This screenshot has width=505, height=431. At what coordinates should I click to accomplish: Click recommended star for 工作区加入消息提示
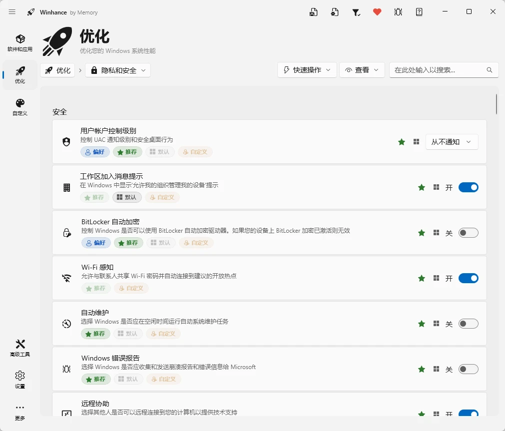(x=421, y=187)
